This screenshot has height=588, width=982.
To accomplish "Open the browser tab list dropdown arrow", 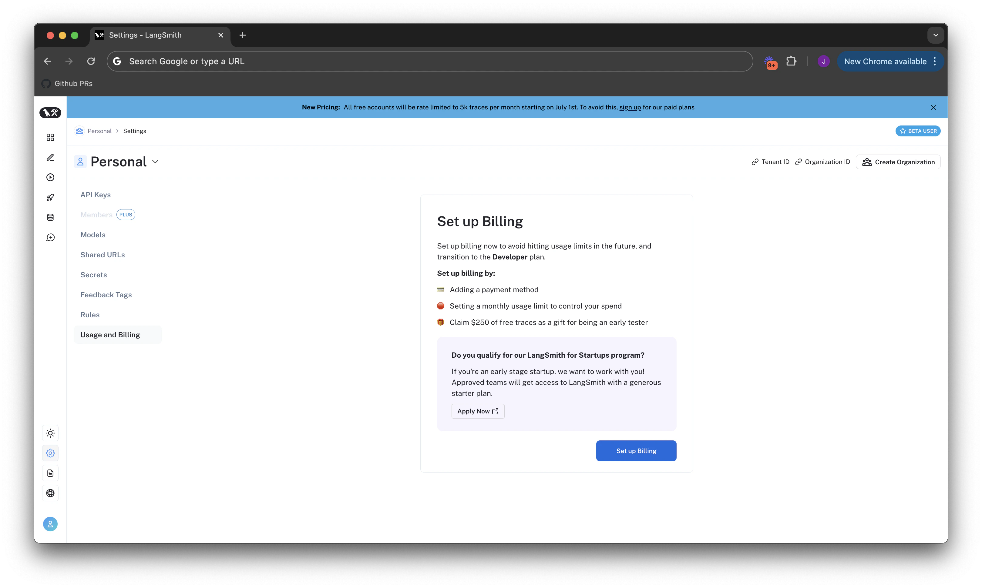I will click(x=936, y=35).
